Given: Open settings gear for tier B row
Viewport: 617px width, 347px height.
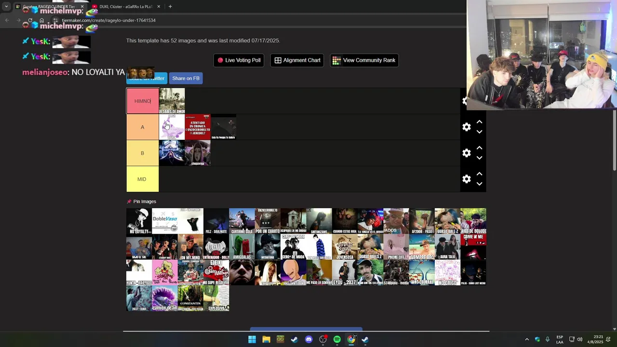Looking at the screenshot, I should 466,153.
